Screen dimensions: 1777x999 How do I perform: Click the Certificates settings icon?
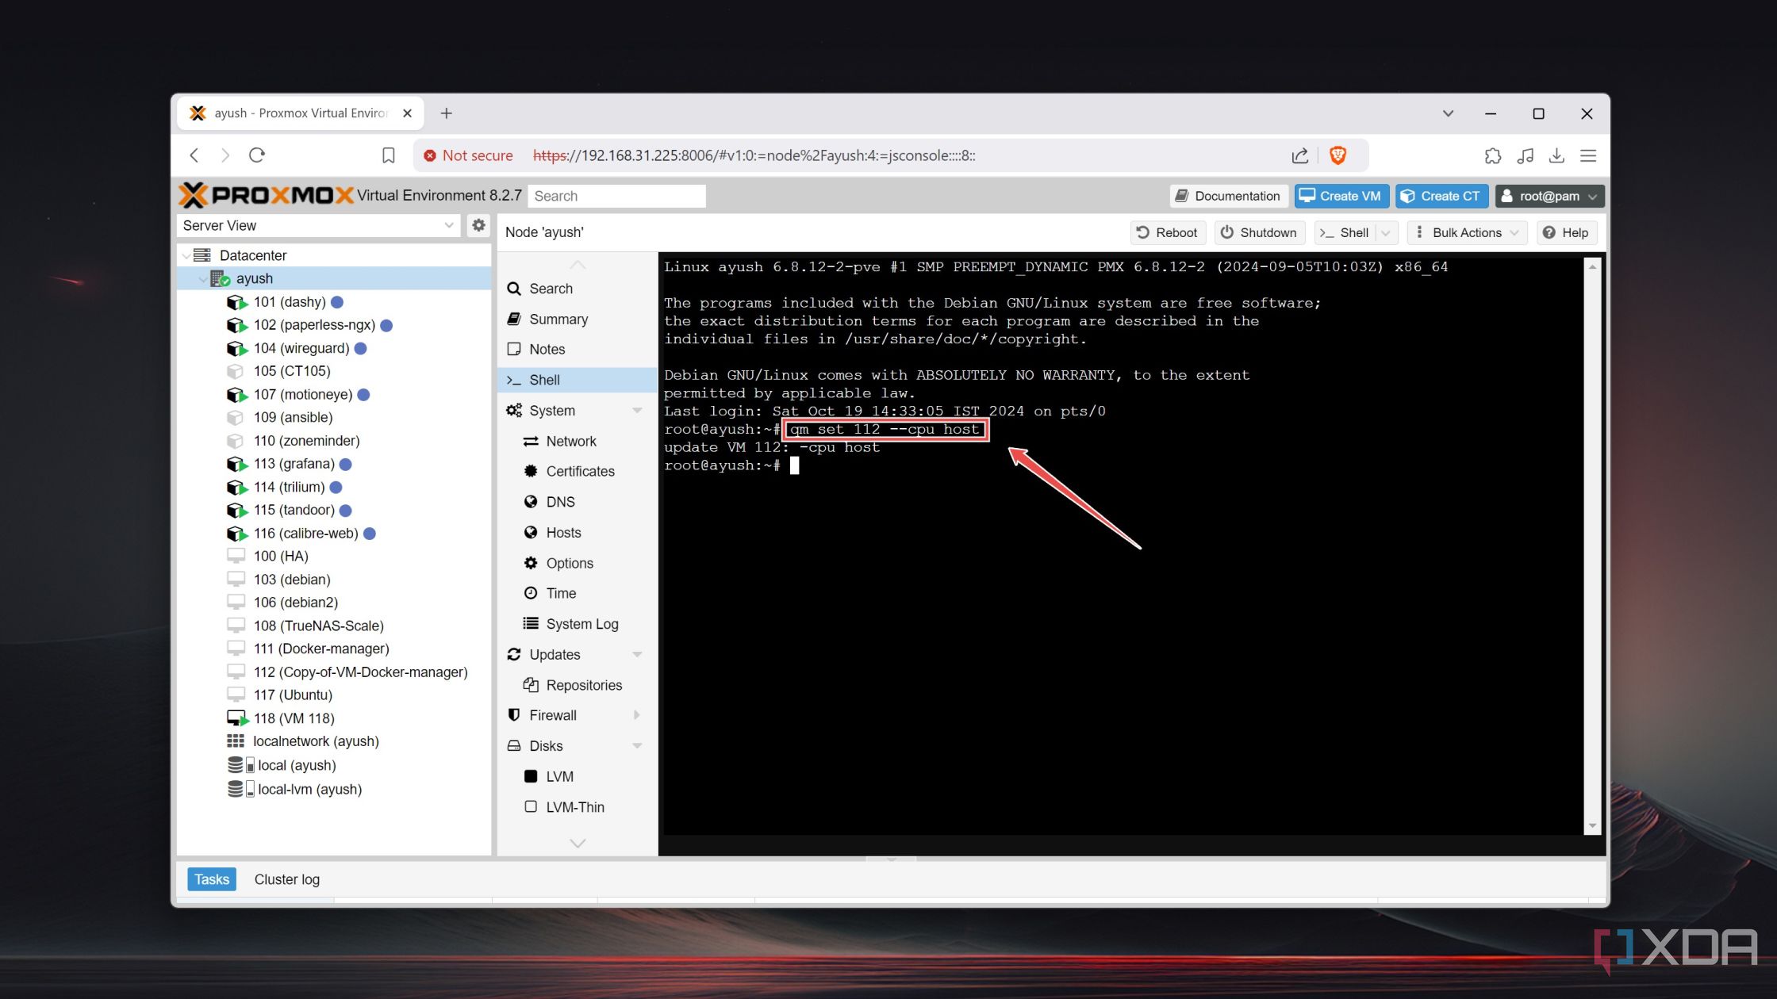coord(530,471)
